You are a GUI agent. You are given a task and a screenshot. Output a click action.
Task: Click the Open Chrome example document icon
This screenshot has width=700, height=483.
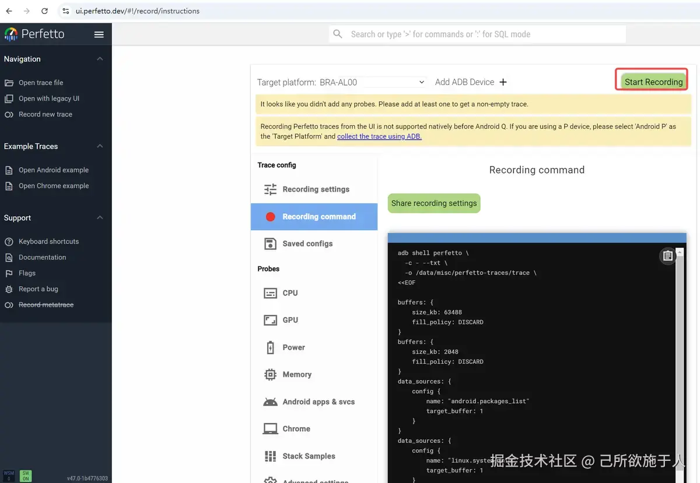tap(9, 186)
